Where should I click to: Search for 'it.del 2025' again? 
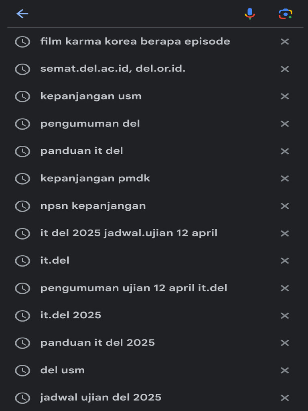point(71,315)
